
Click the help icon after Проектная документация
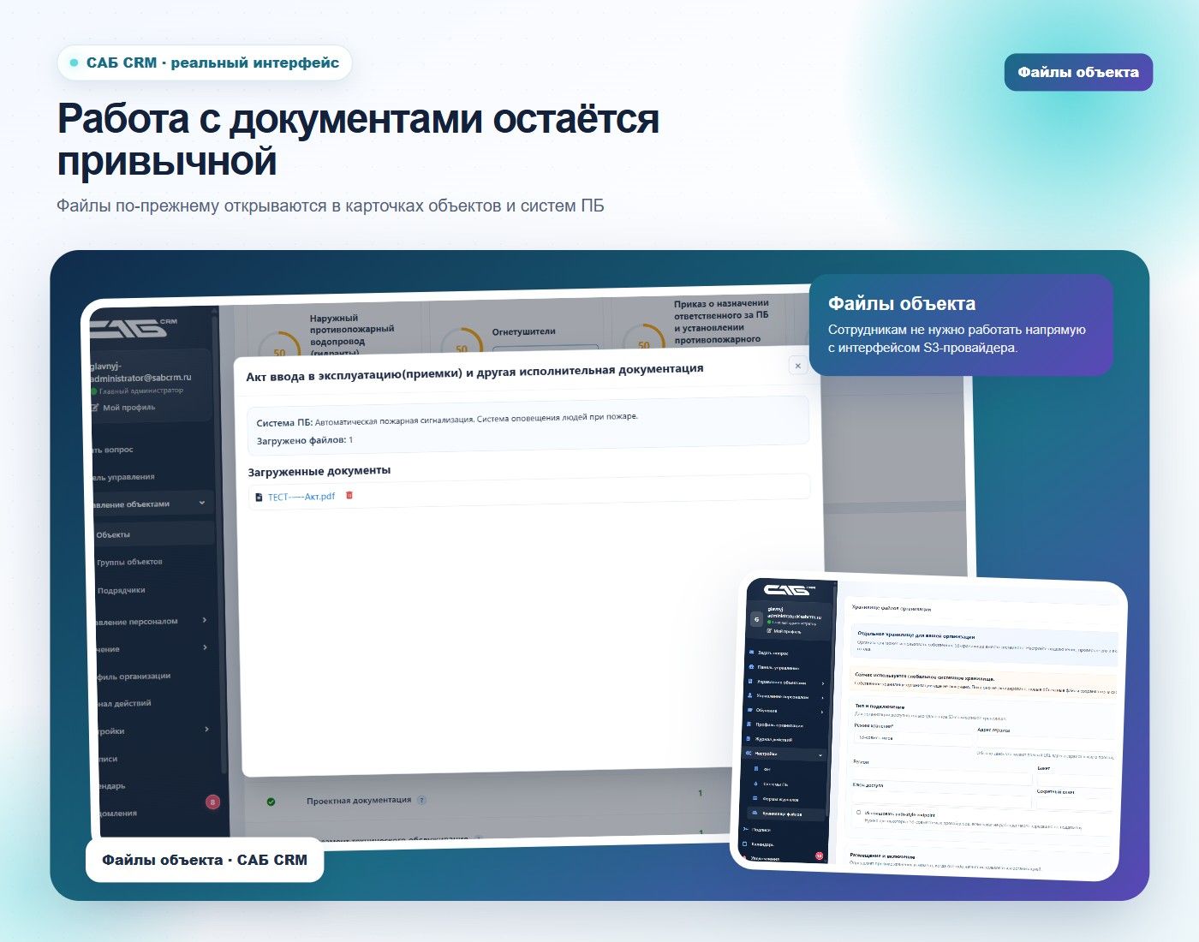421,800
